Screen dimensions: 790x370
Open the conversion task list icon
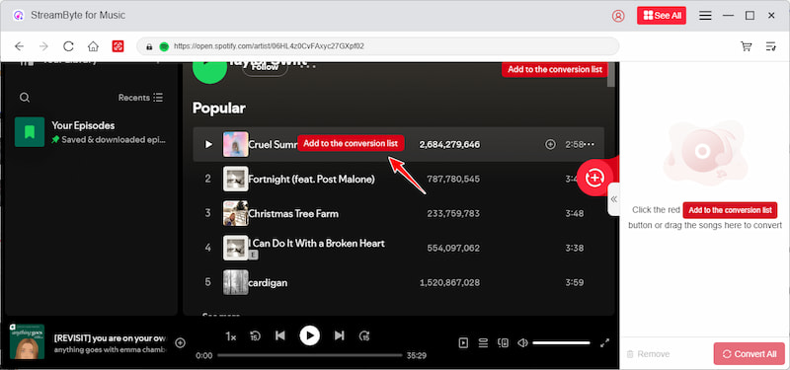pos(771,46)
